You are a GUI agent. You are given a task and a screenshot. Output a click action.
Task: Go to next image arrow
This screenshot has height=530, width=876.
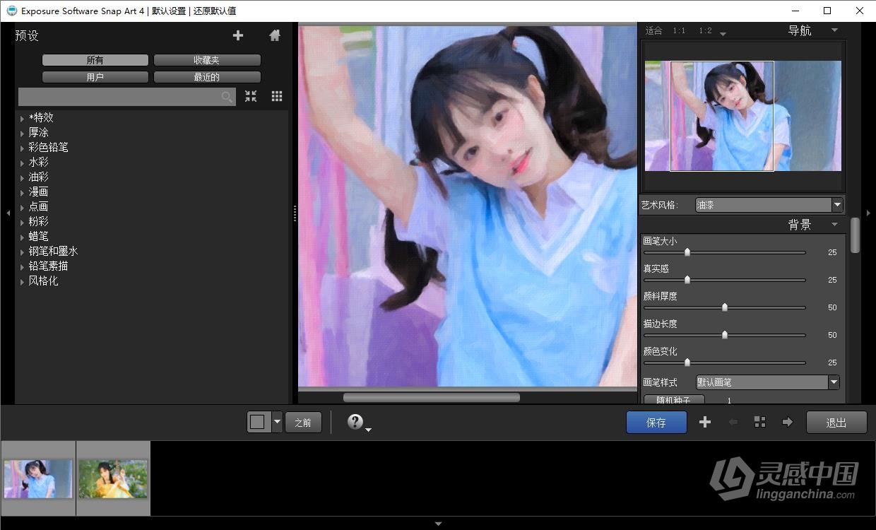click(787, 423)
